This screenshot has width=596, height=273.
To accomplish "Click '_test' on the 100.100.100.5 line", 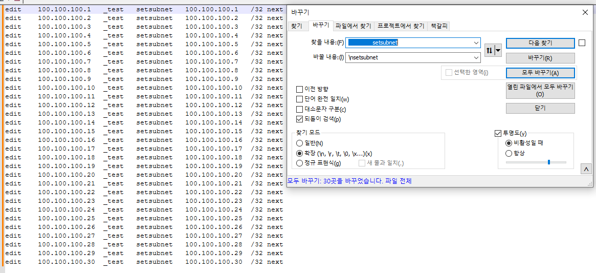I will point(113,44).
